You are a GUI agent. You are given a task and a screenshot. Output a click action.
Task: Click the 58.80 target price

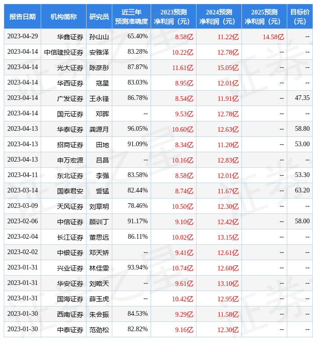[302, 129]
